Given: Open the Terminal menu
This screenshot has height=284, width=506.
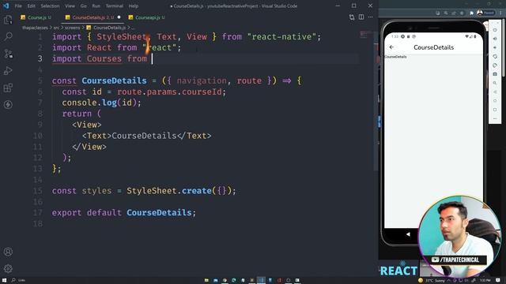Looking at the screenshot, I should coord(115,6).
